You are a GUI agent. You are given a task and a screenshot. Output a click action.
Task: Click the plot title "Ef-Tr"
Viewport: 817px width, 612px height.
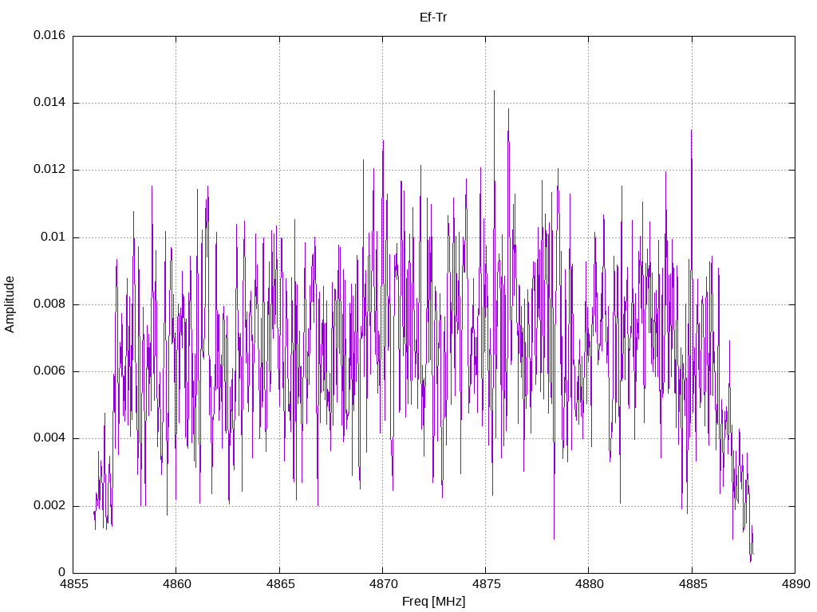(x=433, y=18)
